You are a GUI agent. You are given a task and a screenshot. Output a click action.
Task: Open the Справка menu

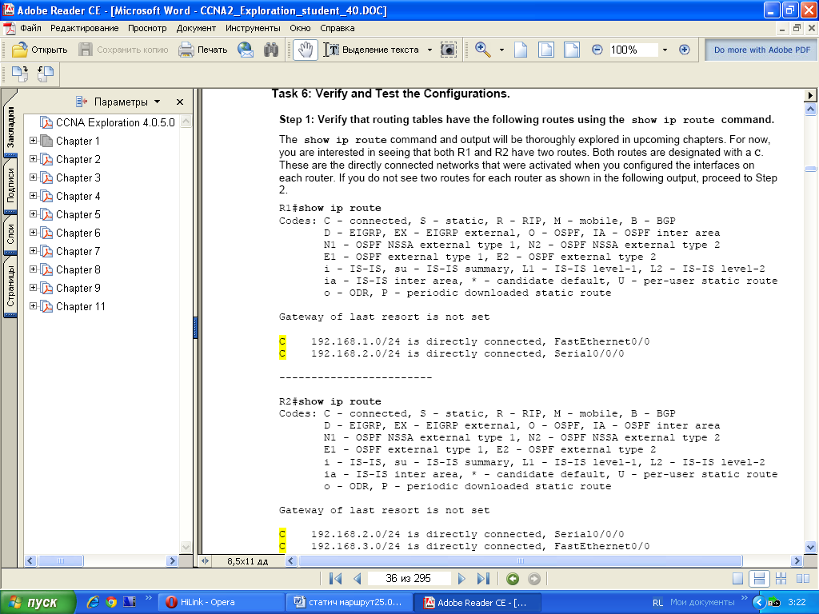(x=338, y=28)
